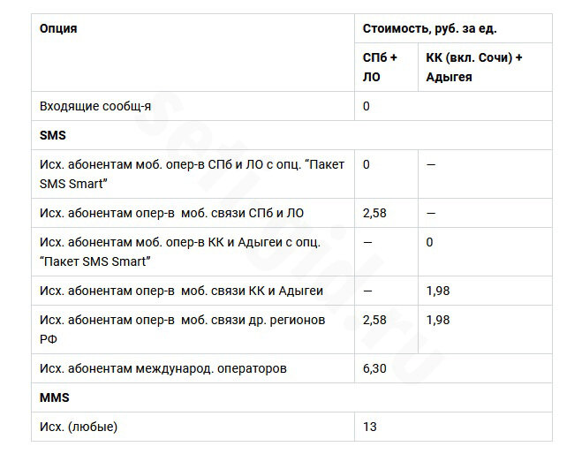Screen dimensions: 582x454
Task: Select 'Исх. (любые)' MMS row label
Action: click(79, 427)
